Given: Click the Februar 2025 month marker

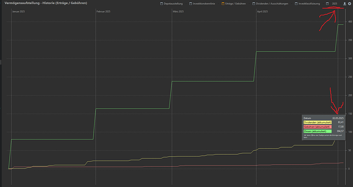Looking at the screenshot, I should click(103, 11).
